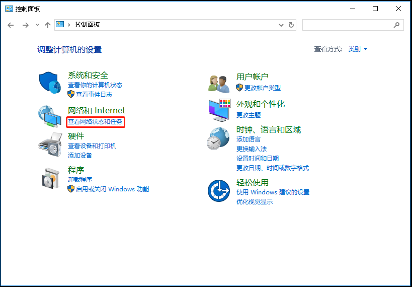Image resolution: width=412 pixels, height=287 pixels.
Task: Click 更换输入法 link
Action: tap(252, 149)
